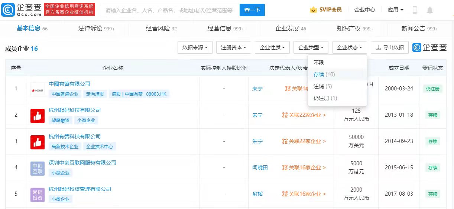Open 企业中心 in header
This screenshot has width=454, height=209.
click(365, 10)
